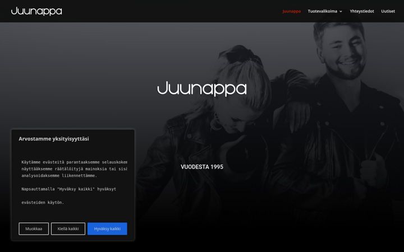The height and width of the screenshot is (252, 404).
Task: Open the Uutiset page
Action: point(388,11)
